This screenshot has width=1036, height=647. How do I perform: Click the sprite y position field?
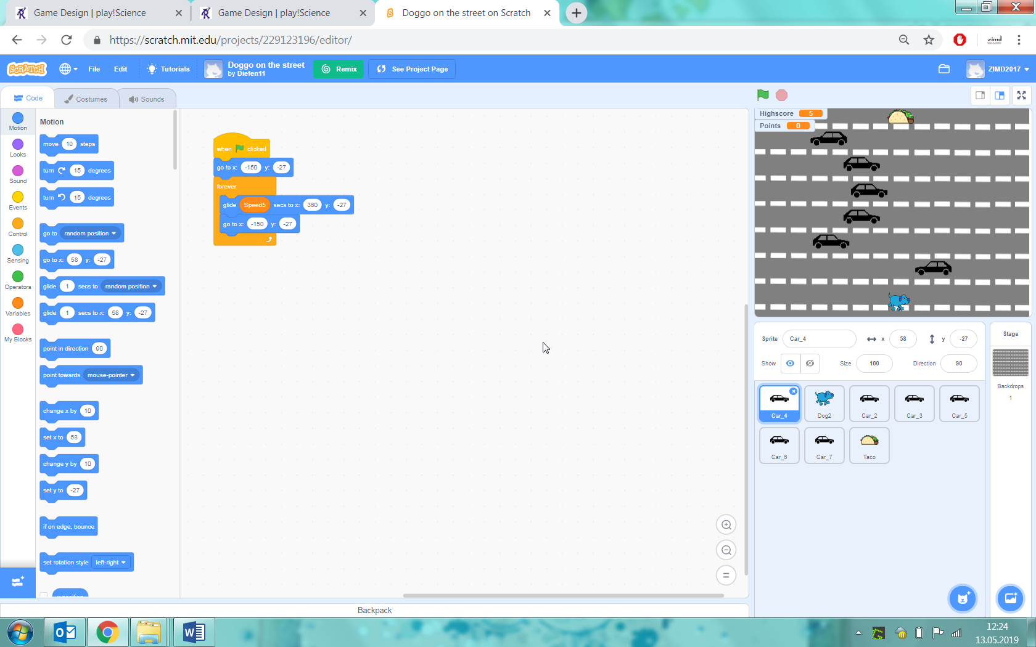(x=963, y=339)
